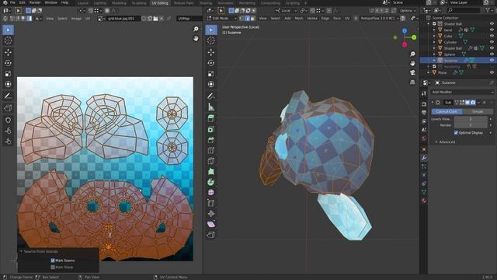Switch perspective/orthographic view in 3D viewport

coord(412,82)
